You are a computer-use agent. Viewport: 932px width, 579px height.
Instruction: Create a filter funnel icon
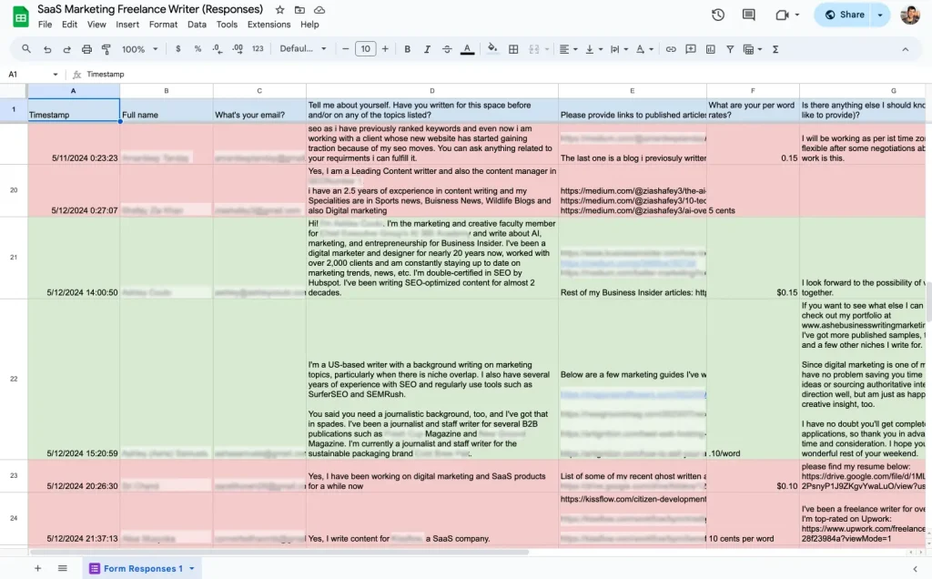pyautogui.click(x=730, y=49)
